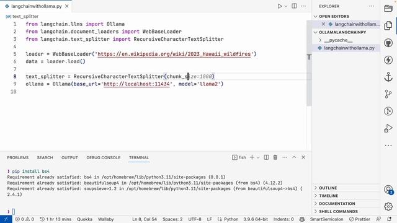397x223 pixels.
Task: Expand the __pycache__ folder
Action: pyautogui.click(x=338, y=40)
